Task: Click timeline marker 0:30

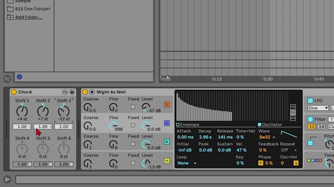Action: point(268,79)
